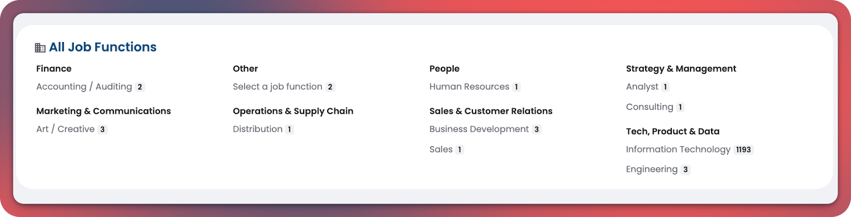851x217 pixels.
Task: Open Information Technology jobs
Action: click(678, 149)
